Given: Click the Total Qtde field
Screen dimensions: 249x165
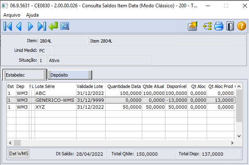Looking at the screenshot, I should pyautogui.click(x=155, y=154).
